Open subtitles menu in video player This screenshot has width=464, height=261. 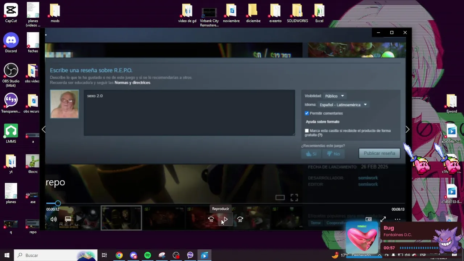[68, 219]
